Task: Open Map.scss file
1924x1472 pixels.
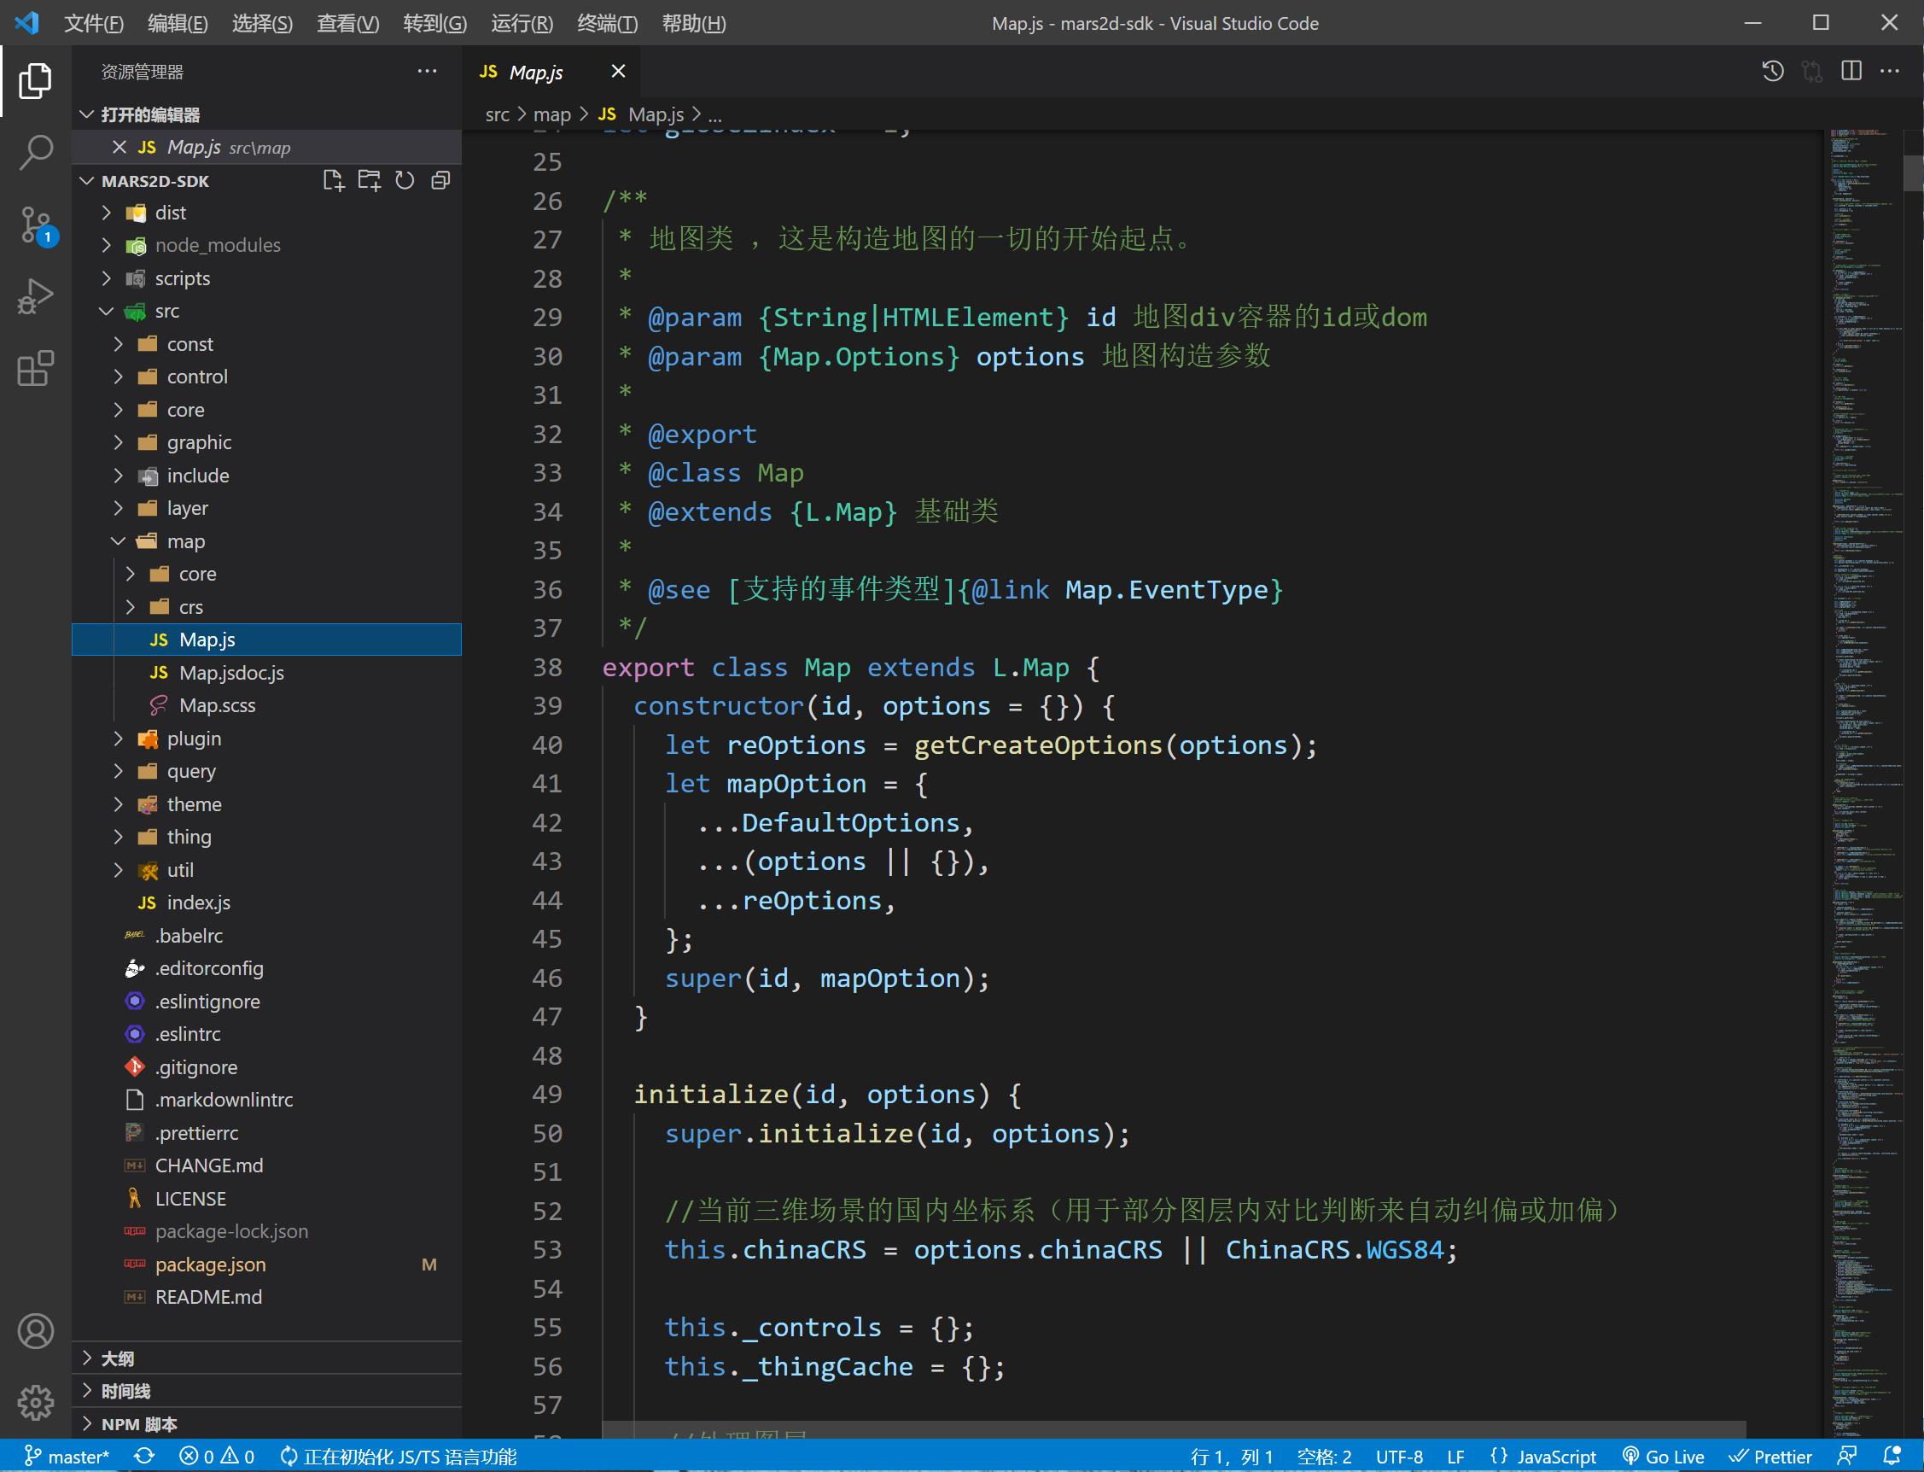Action: coord(267,705)
